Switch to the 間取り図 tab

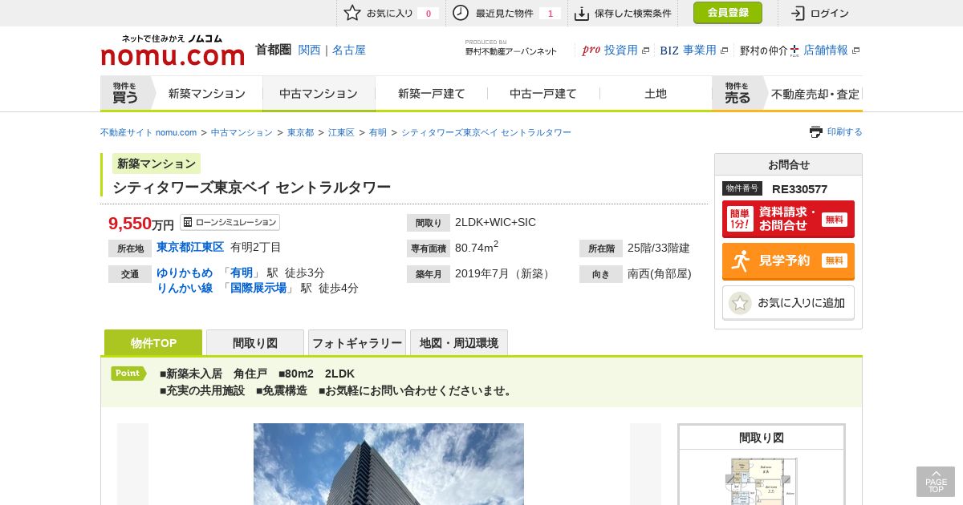tap(255, 342)
